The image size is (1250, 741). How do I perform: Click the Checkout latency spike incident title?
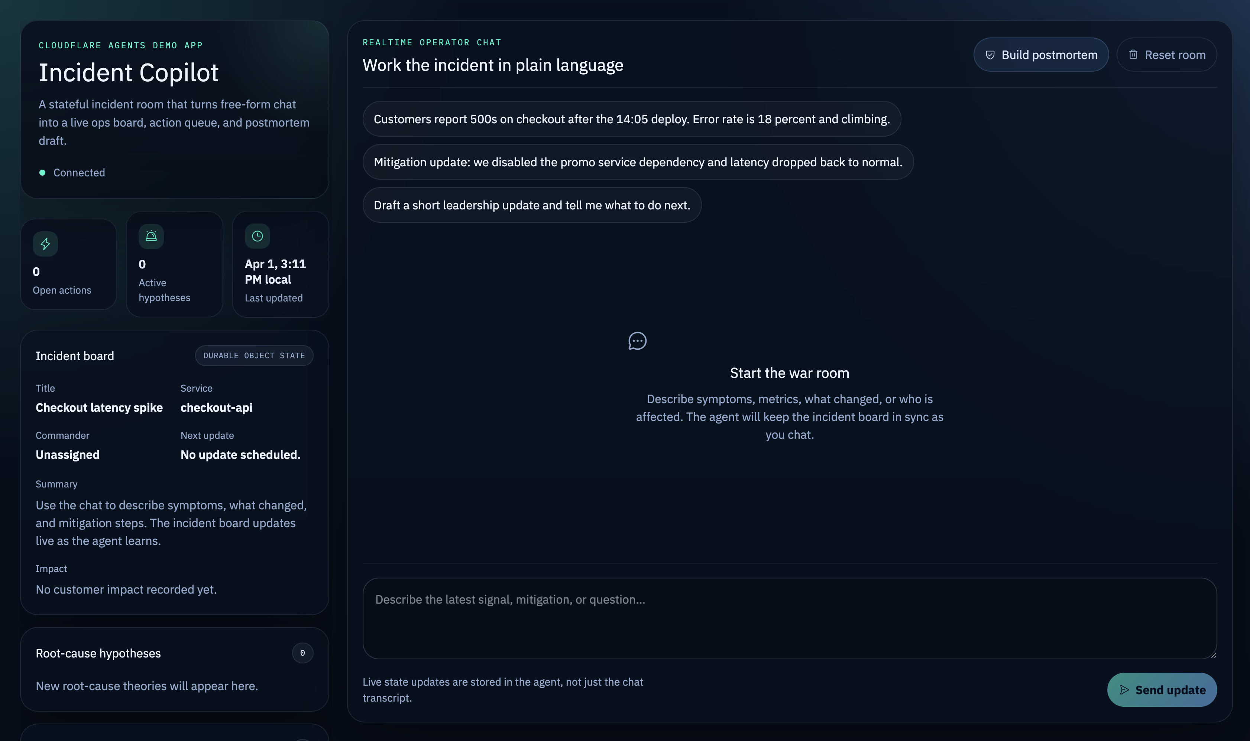(x=99, y=408)
